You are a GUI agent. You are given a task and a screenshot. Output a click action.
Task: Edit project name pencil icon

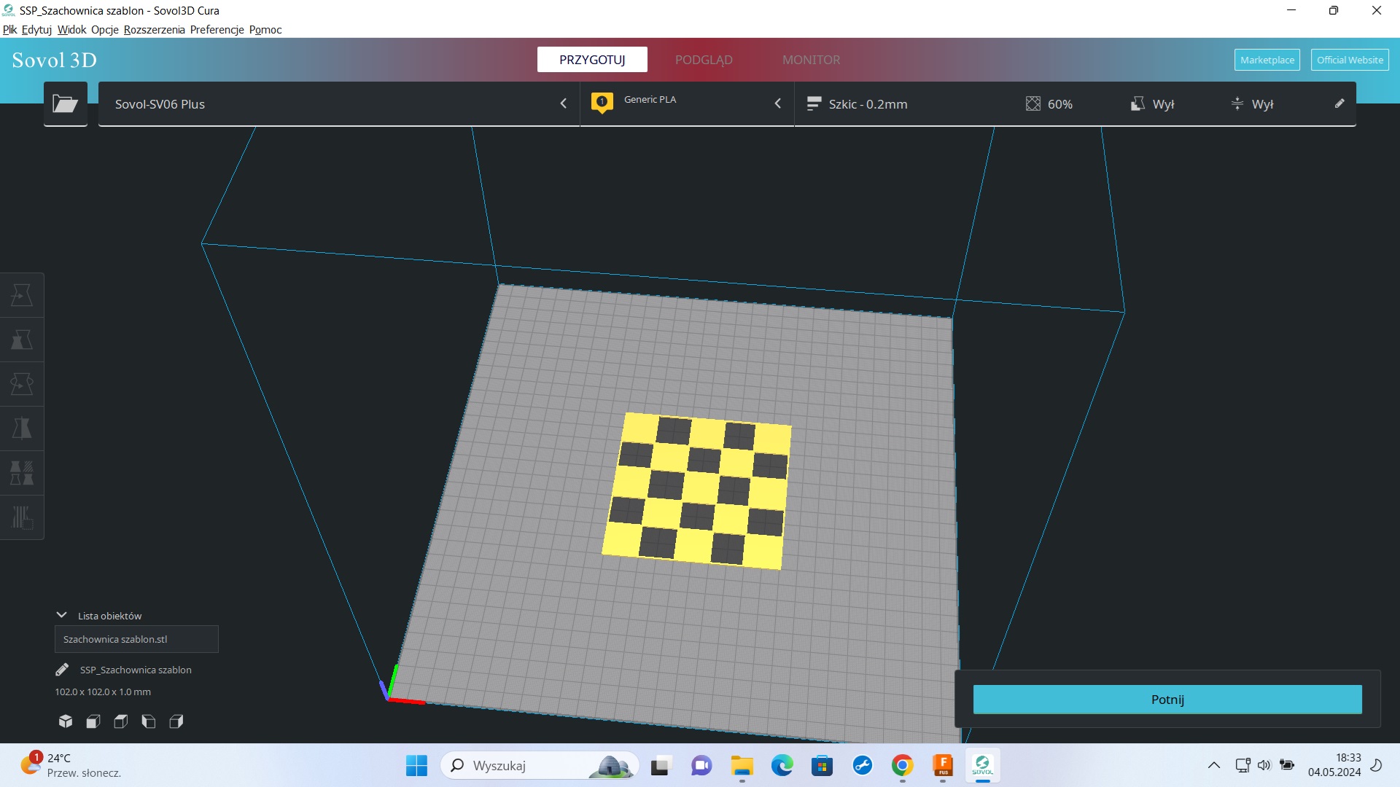tap(62, 670)
